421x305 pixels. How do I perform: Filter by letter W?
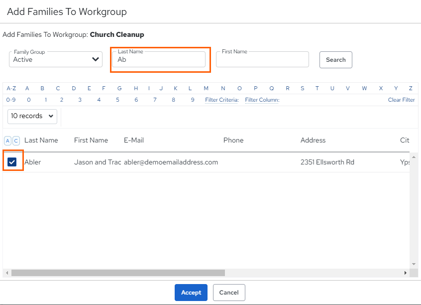point(364,88)
